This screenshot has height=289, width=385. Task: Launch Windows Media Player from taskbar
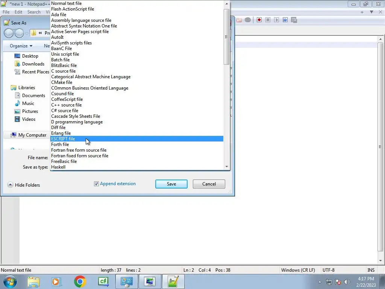click(56, 281)
